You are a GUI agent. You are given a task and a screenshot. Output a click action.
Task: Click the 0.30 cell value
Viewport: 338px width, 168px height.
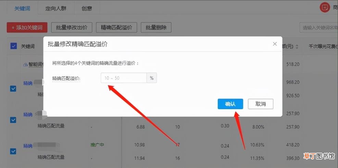point(225,126)
